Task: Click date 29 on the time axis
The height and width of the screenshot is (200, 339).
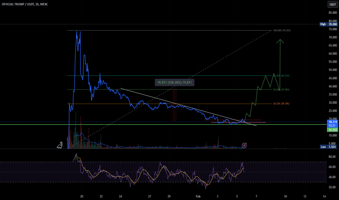Action: point(169,196)
